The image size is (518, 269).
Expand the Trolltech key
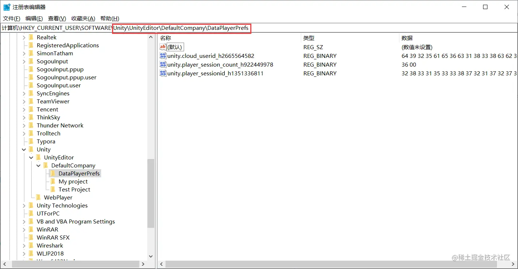24,134
